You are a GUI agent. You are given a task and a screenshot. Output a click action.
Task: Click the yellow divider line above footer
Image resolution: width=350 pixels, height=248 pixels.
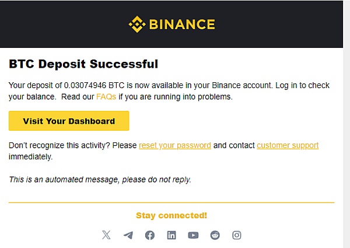(171, 202)
